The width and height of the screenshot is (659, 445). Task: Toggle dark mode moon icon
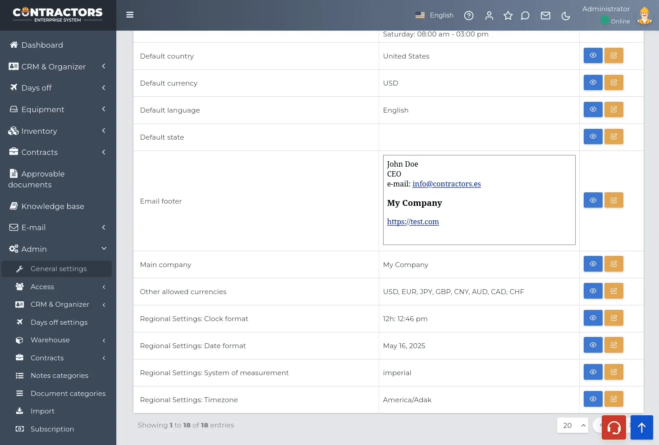coord(566,16)
